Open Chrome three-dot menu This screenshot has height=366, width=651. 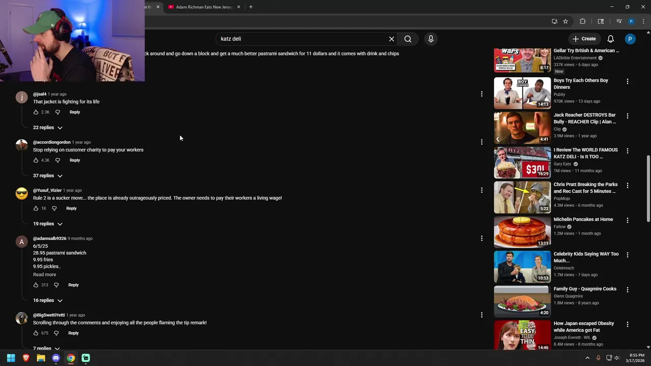tap(643, 21)
